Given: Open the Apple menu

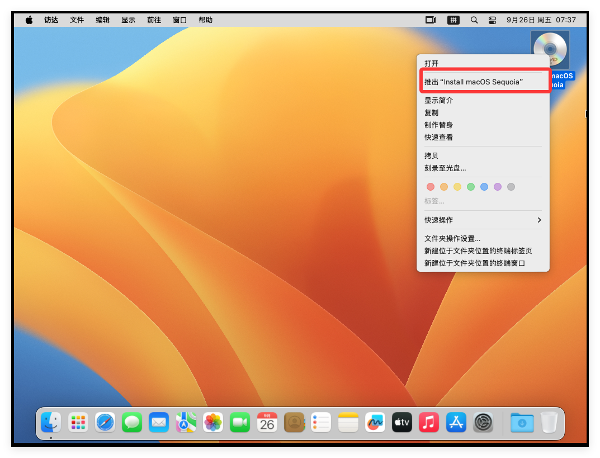Looking at the screenshot, I should (29, 20).
